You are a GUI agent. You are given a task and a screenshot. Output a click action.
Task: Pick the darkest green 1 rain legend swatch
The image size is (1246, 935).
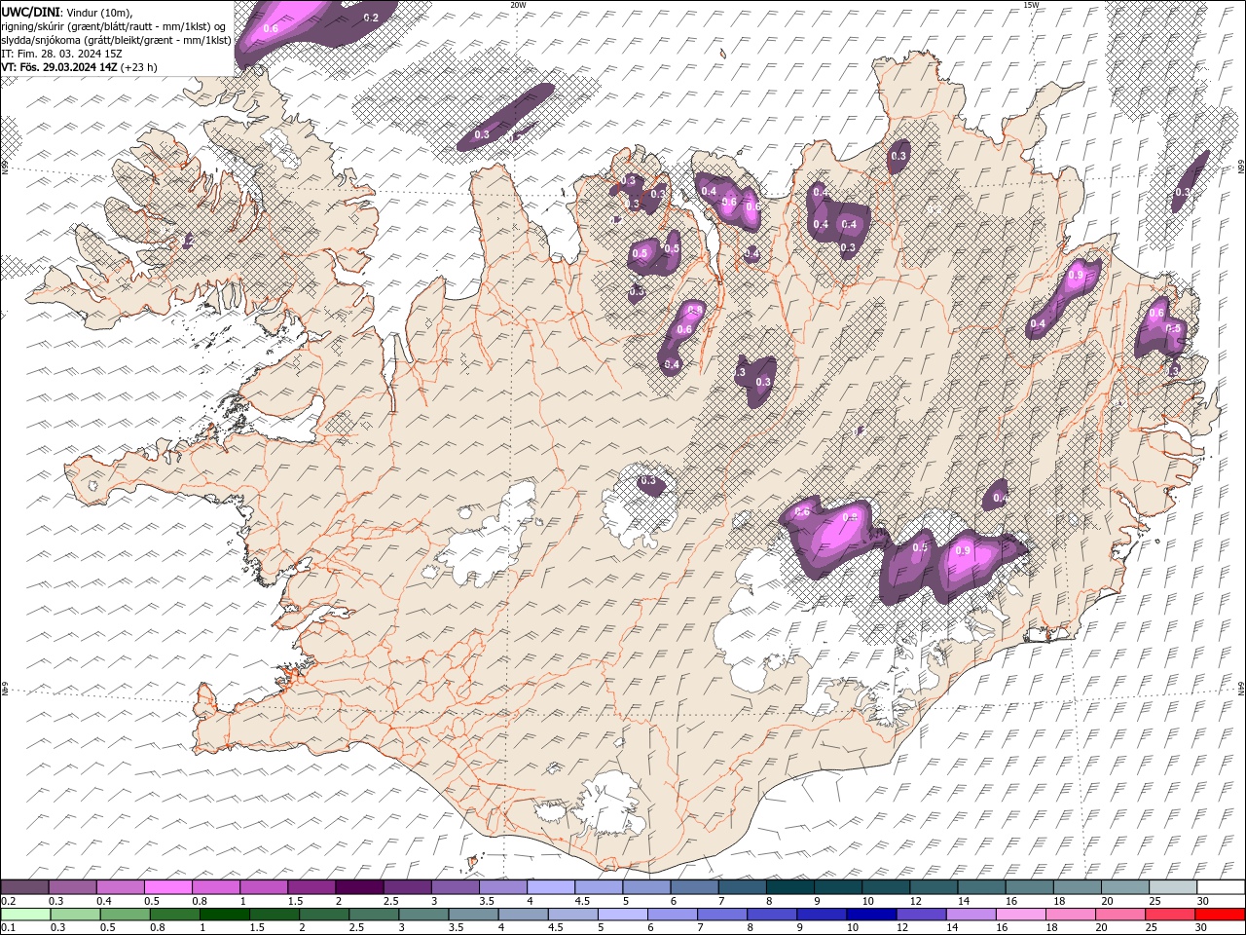[x=224, y=915]
